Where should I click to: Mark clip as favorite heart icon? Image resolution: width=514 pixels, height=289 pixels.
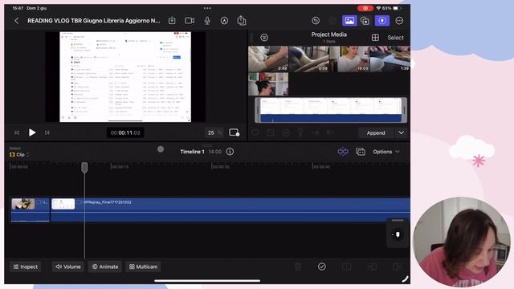tap(255, 132)
